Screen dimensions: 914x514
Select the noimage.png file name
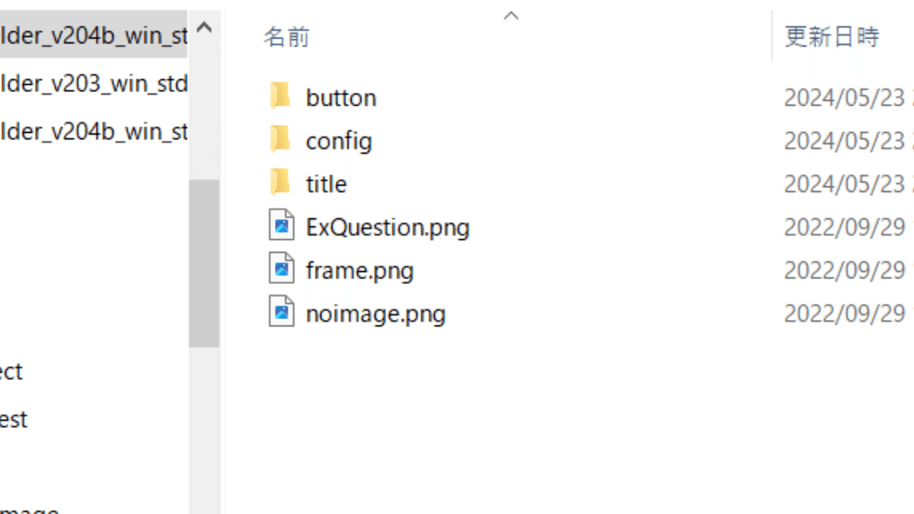coord(376,314)
